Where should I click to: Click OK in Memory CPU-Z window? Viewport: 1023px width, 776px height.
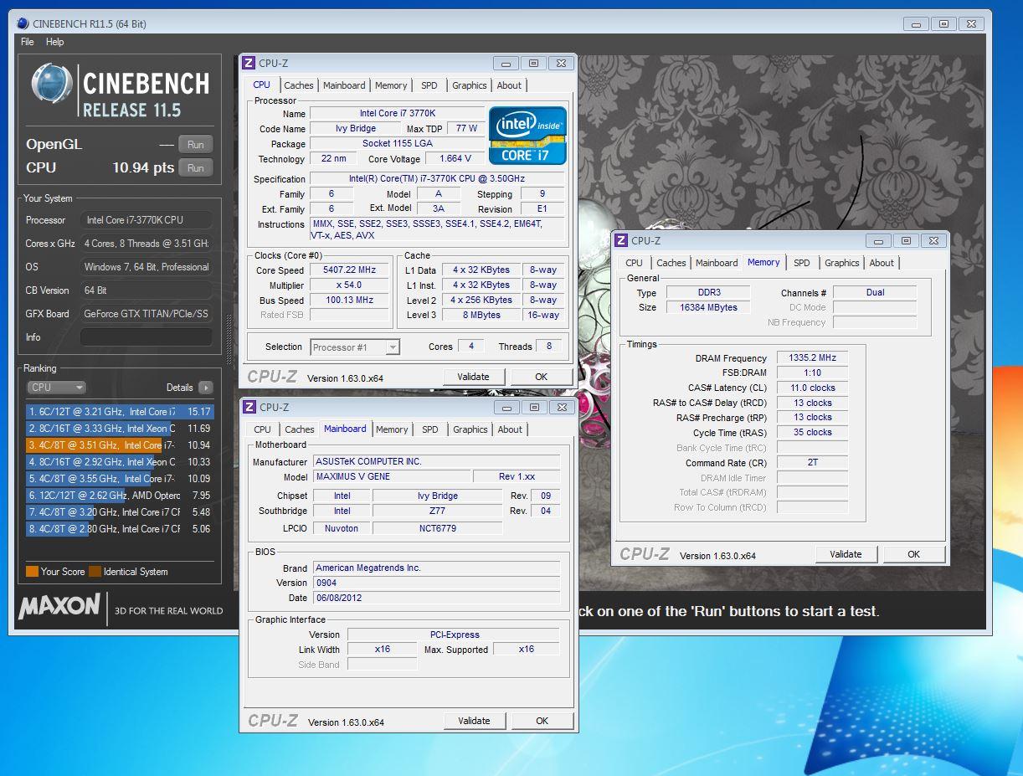(x=913, y=554)
